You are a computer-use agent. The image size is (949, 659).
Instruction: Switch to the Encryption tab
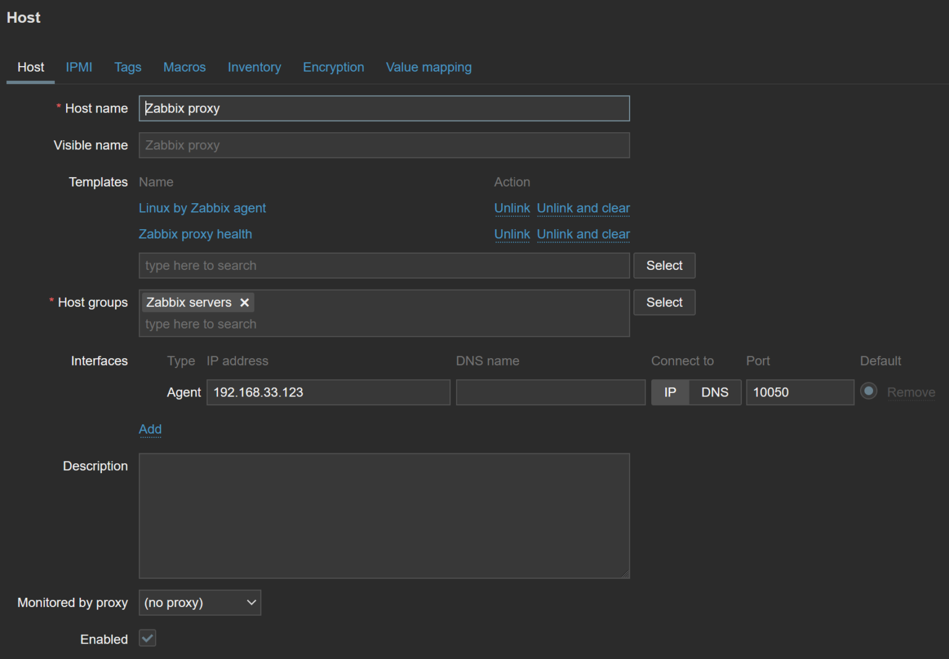click(x=333, y=67)
